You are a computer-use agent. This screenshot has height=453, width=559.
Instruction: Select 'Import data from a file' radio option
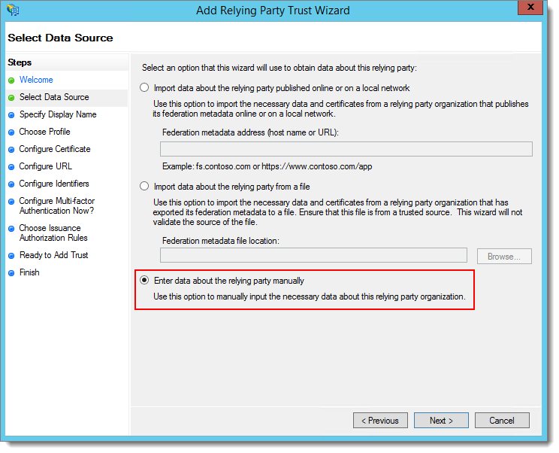coord(144,187)
